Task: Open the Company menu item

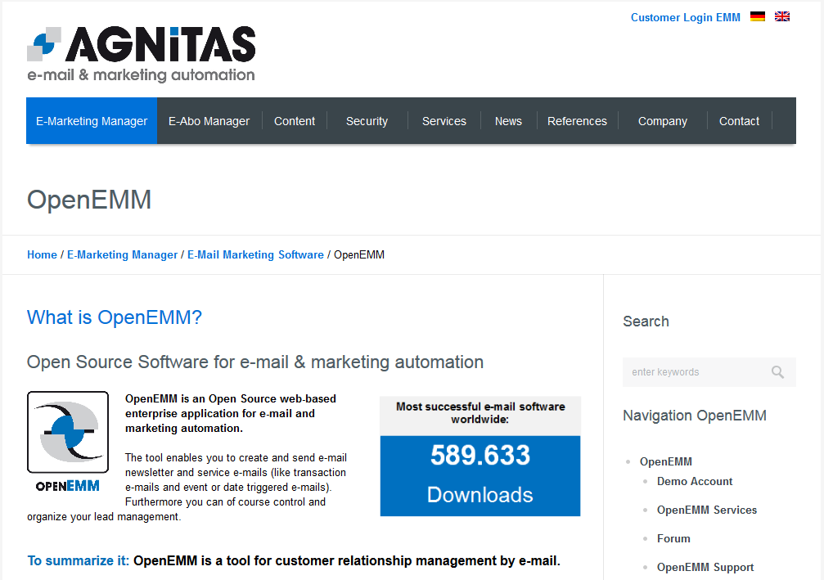Action: (x=663, y=121)
